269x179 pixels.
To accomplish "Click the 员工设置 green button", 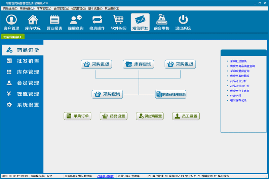I will [186, 116].
